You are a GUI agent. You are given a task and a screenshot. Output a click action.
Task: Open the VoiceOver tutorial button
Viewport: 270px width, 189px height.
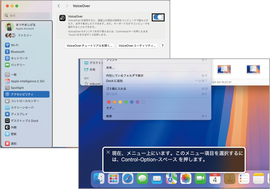tap(90, 46)
